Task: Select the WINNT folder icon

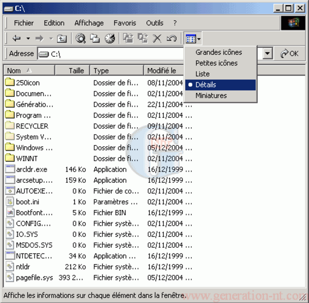Action: click(x=10, y=158)
